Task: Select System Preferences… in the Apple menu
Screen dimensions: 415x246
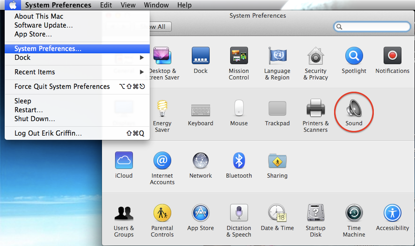Action: coord(77,49)
